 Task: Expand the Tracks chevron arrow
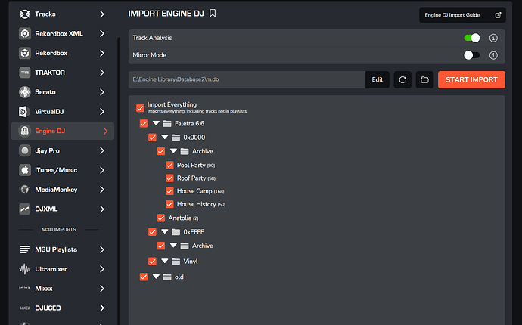tap(102, 14)
